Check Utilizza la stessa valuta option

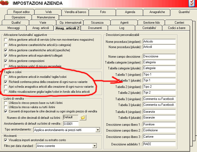[x=6, y=107]
